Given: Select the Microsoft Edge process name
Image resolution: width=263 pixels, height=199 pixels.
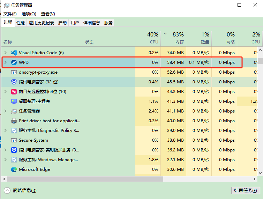Looking at the screenshot, I should pyautogui.click(x=35, y=169).
